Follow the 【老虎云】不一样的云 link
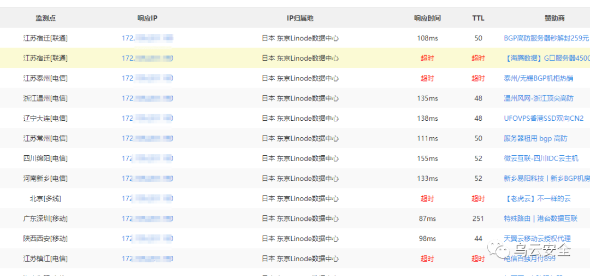The height and width of the screenshot is (276, 590). (x=537, y=198)
